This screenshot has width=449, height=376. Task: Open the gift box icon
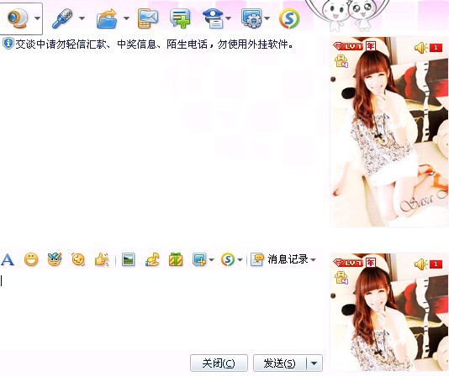click(x=176, y=259)
